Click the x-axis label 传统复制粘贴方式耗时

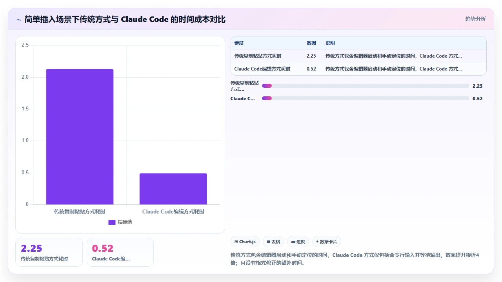click(x=80, y=211)
